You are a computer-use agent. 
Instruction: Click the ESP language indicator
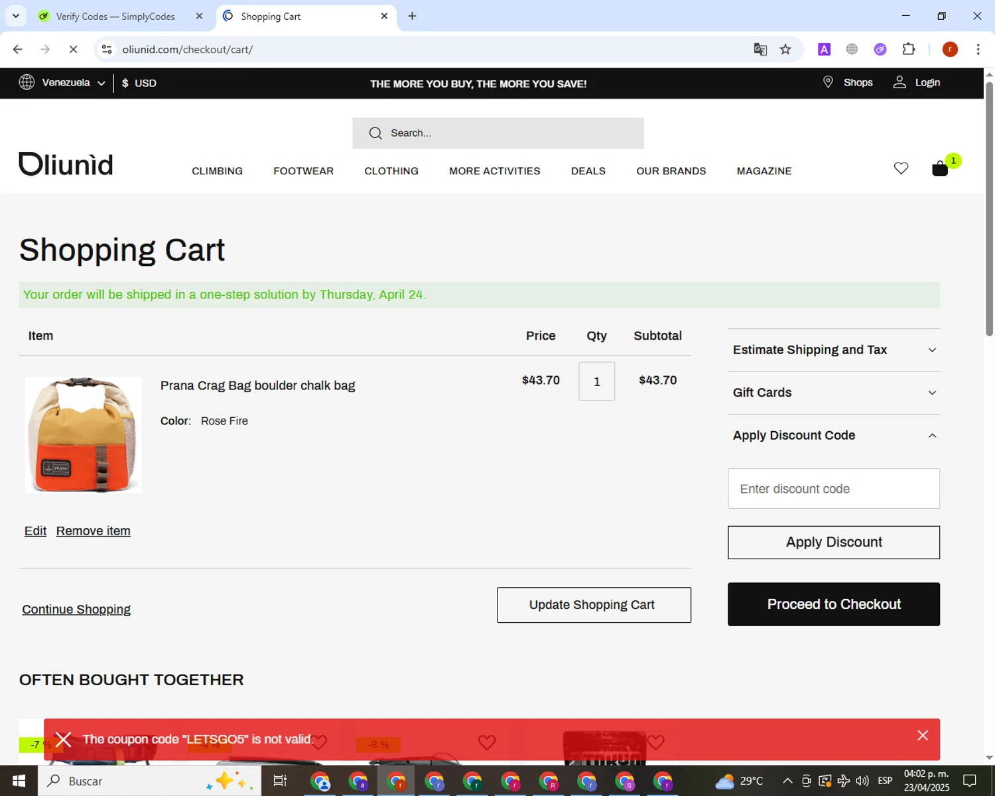(x=885, y=781)
